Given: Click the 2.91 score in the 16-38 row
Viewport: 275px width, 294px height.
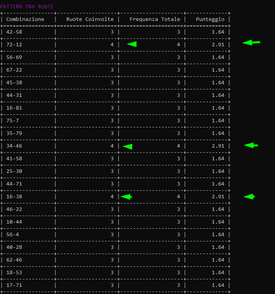Looking at the screenshot, I should tap(218, 197).
